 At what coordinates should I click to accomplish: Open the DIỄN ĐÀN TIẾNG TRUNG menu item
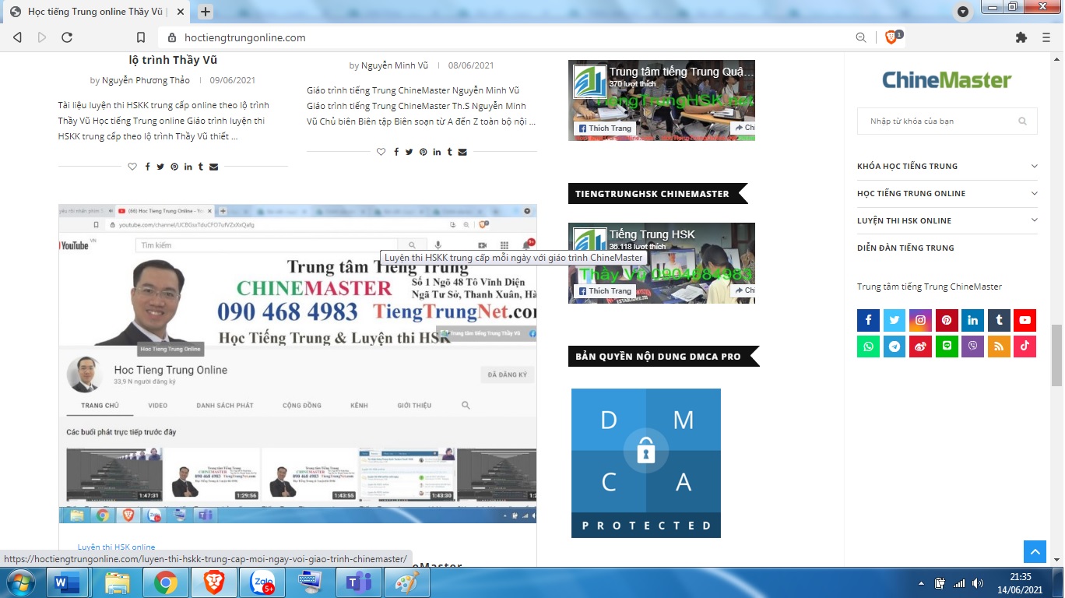point(905,248)
